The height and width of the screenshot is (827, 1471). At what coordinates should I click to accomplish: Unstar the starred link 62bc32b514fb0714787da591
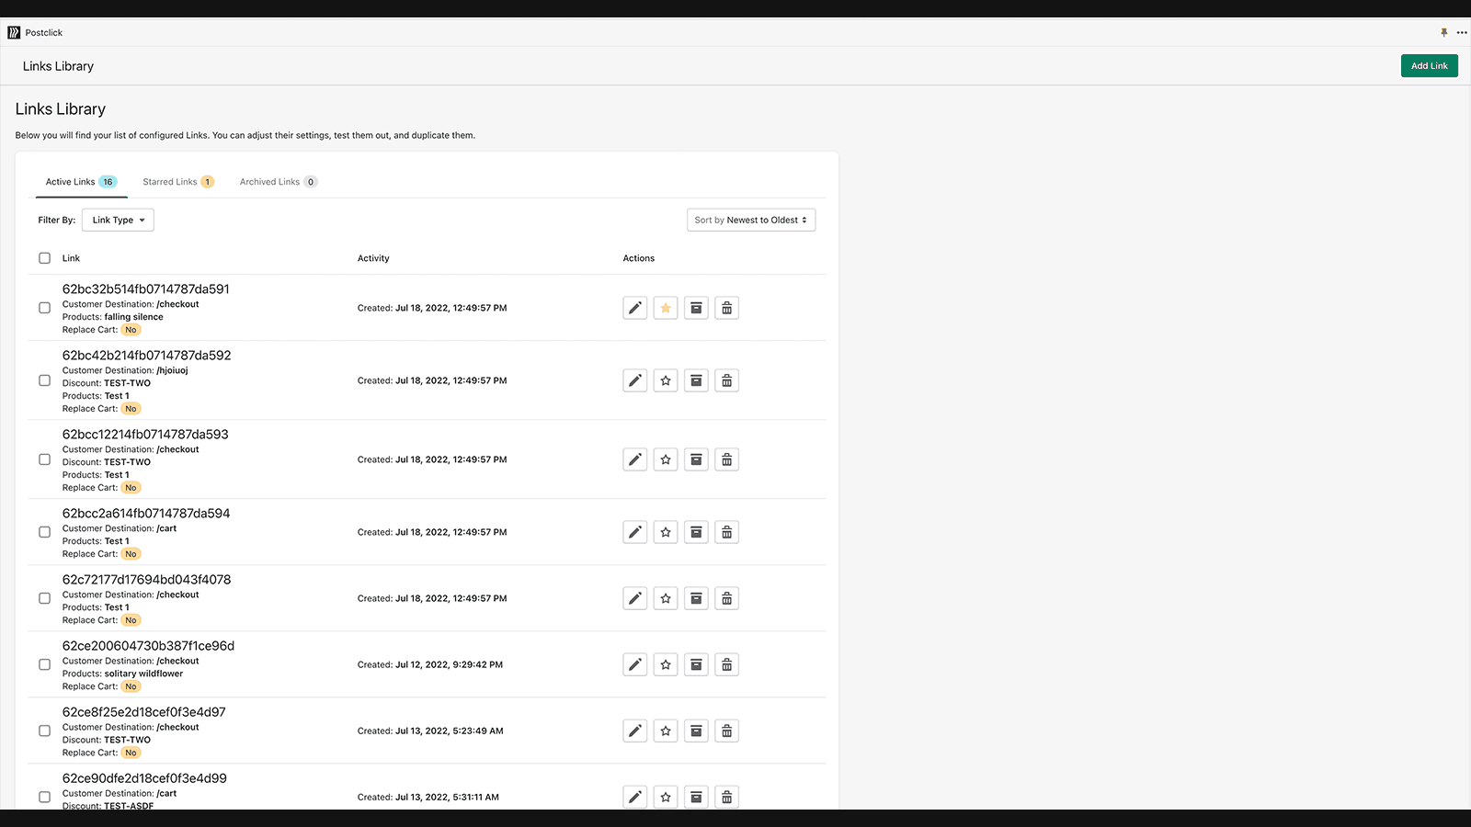pyautogui.click(x=666, y=308)
